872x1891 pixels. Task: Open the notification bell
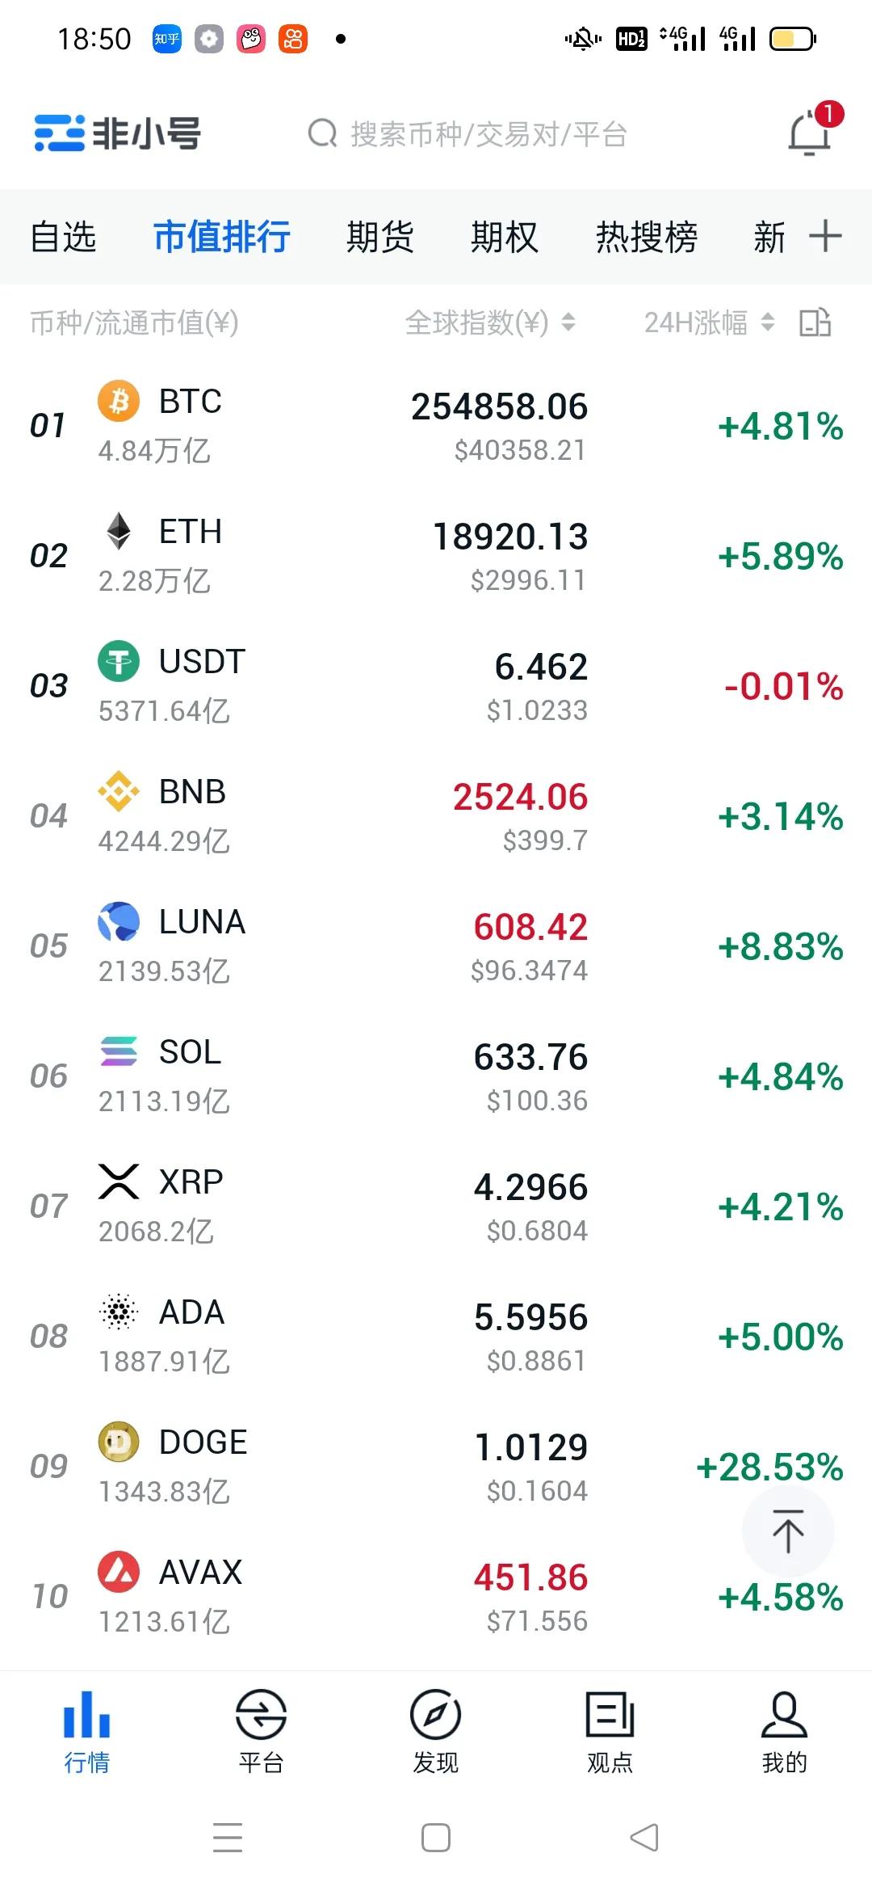[811, 132]
